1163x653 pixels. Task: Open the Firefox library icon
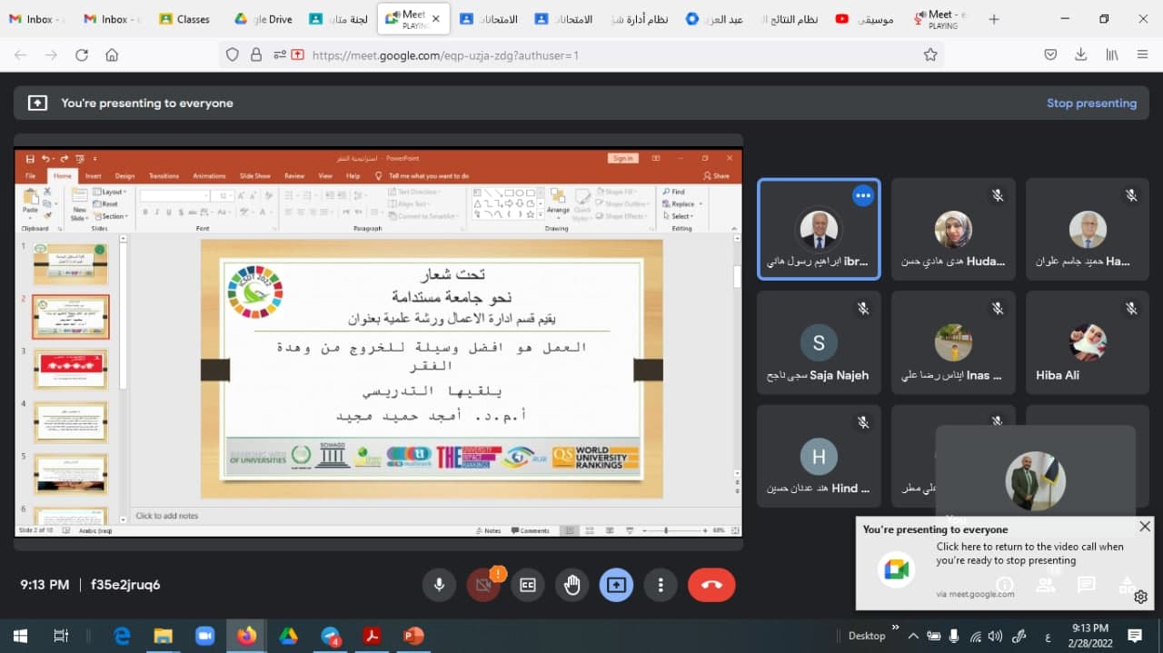[x=1112, y=55]
